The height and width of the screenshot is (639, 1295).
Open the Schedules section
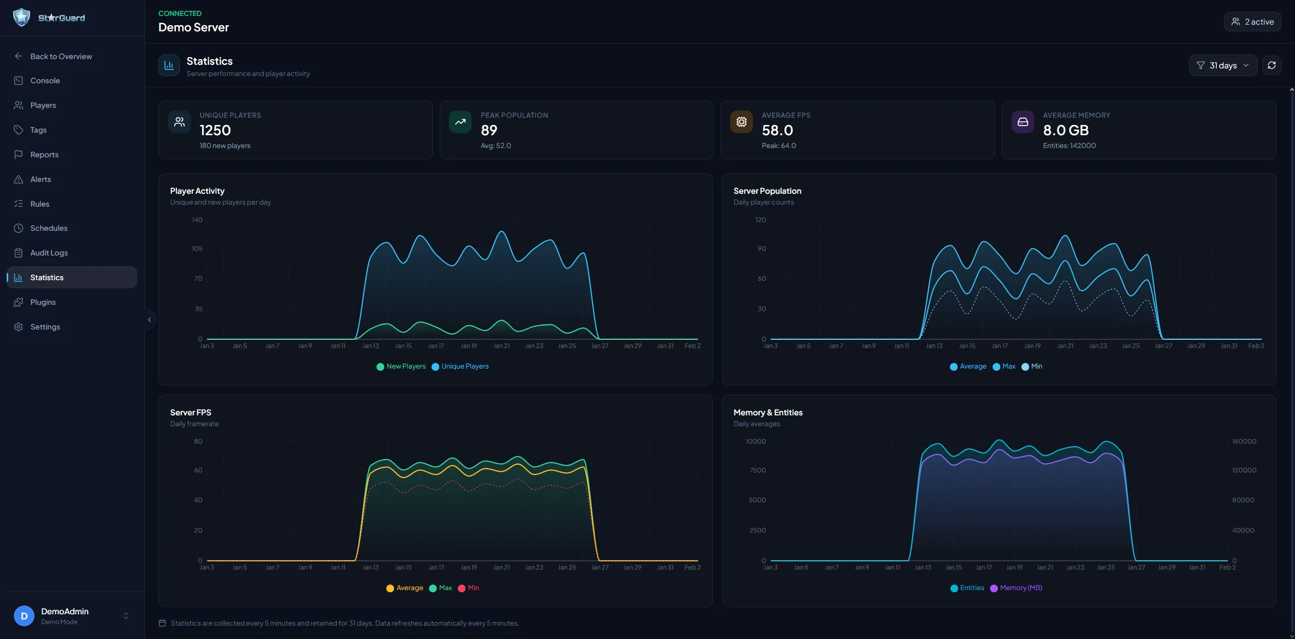coord(48,228)
